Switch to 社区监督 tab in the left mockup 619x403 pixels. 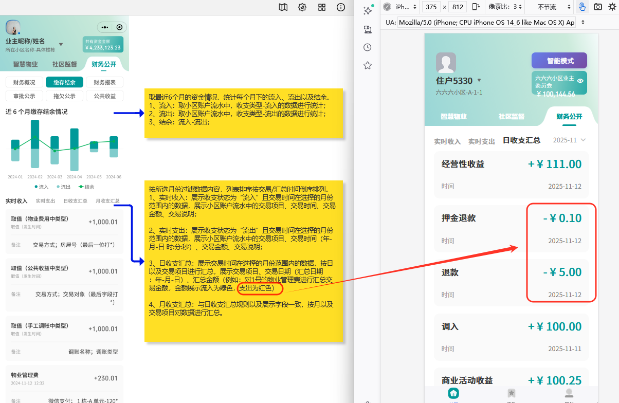[65, 64]
